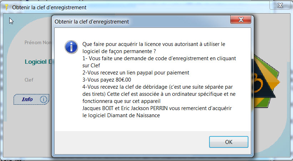Click the paypal link step text
The image size is (293, 161).
click(x=136, y=73)
